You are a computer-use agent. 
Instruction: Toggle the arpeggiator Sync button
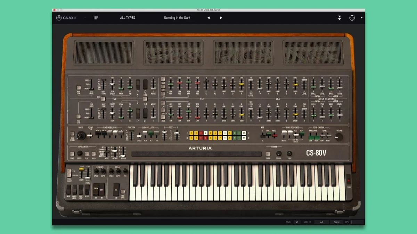tap(72, 154)
